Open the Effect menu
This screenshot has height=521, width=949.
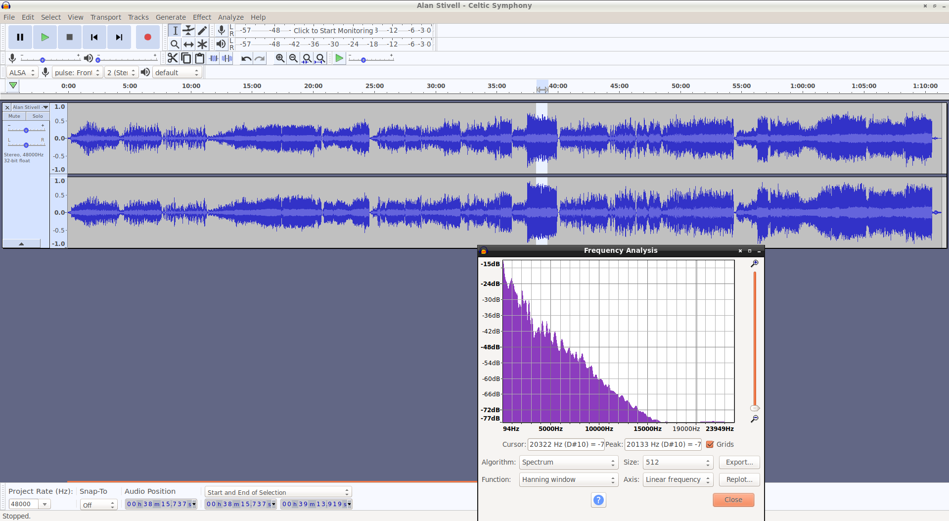pos(202,17)
